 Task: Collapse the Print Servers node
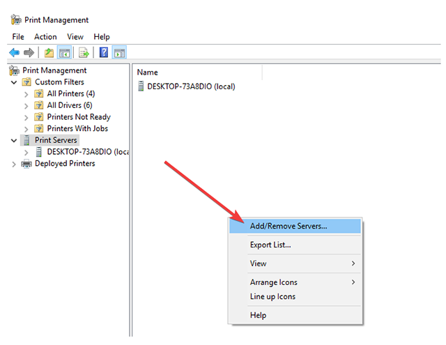pyautogui.click(x=14, y=141)
